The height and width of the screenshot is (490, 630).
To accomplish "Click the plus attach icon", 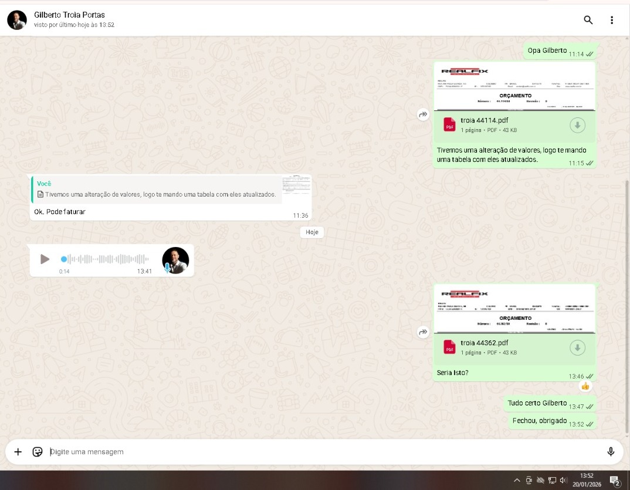I will click(18, 452).
